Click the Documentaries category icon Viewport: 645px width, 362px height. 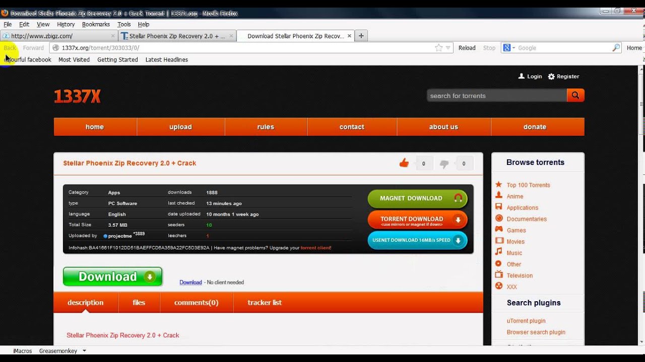[x=498, y=218]
